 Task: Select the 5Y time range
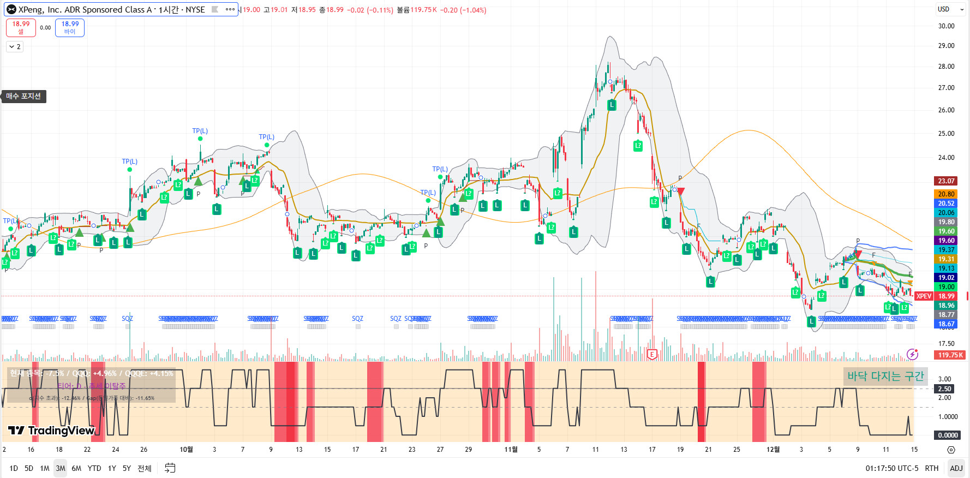(127, 468)
